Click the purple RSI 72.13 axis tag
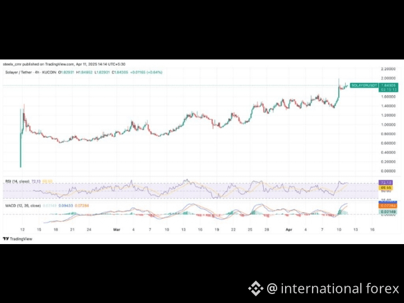 tap(385, 183)
